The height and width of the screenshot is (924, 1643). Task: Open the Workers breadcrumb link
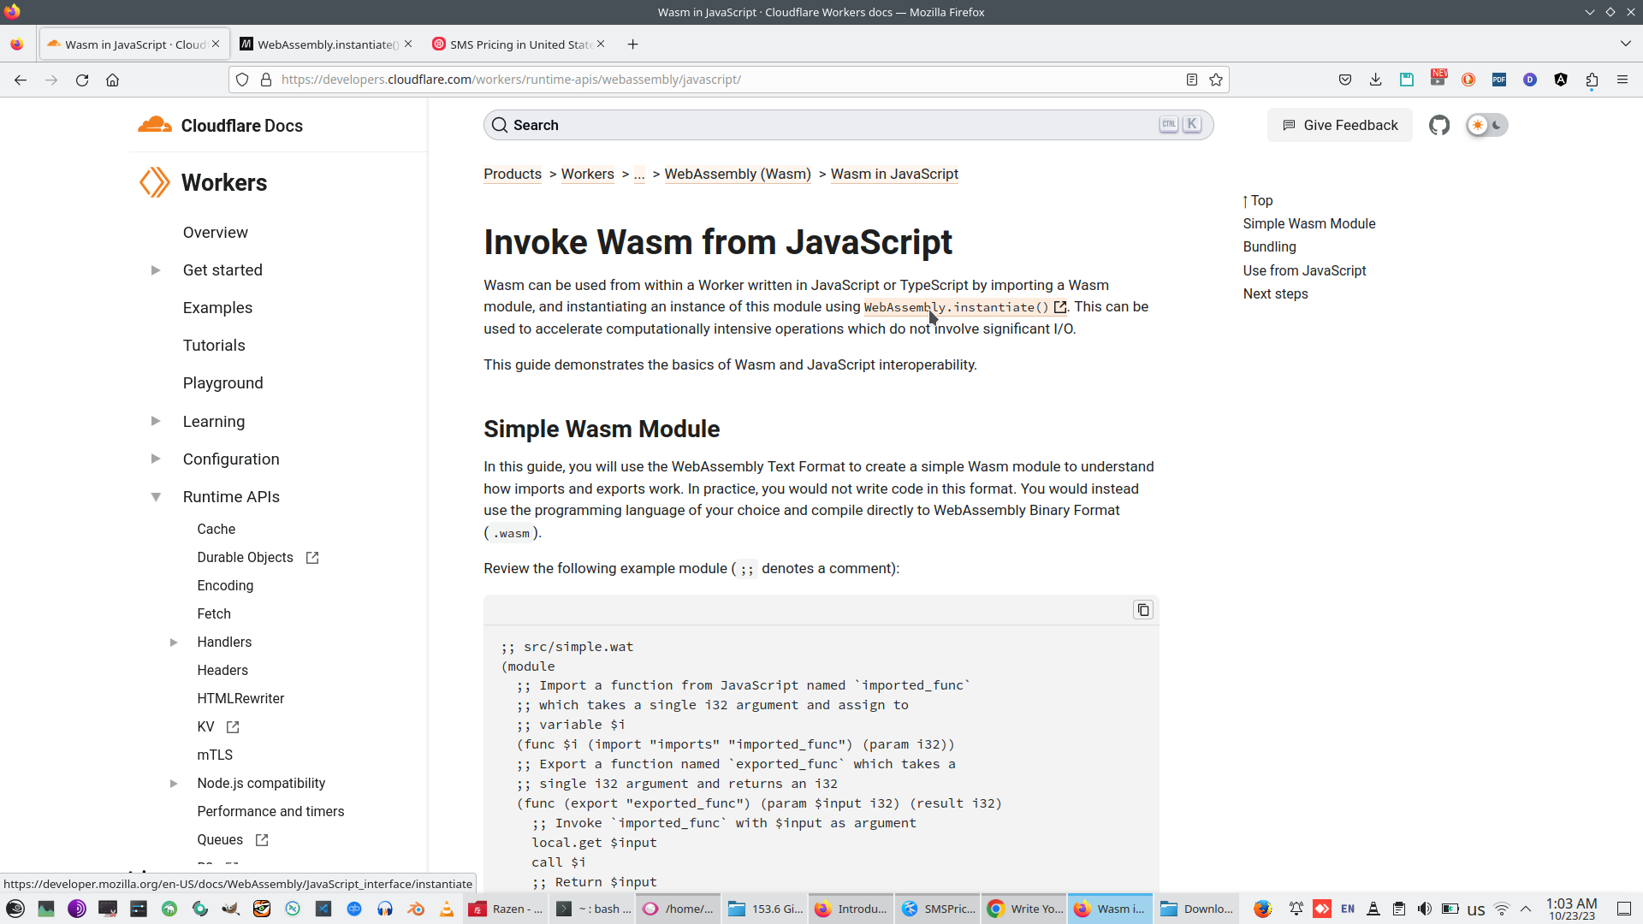tap(587, 174)
